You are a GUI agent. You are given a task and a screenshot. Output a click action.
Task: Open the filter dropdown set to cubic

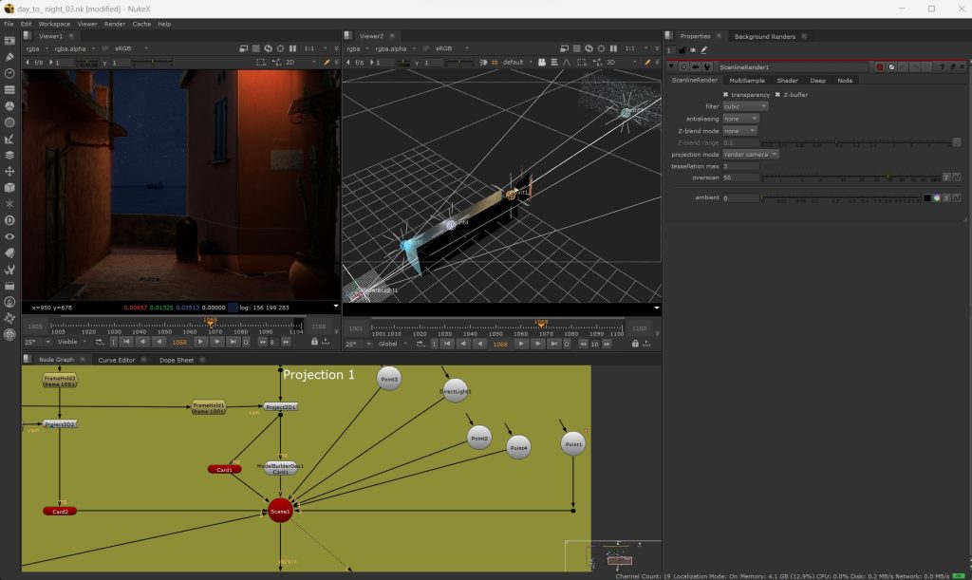(745, 106)
